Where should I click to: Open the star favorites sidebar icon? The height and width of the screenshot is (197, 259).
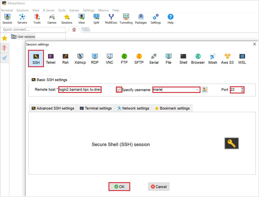tap(4, 38)
